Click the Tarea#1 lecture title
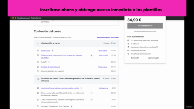This screenshot has width=194, height=109. click(44, 62)
